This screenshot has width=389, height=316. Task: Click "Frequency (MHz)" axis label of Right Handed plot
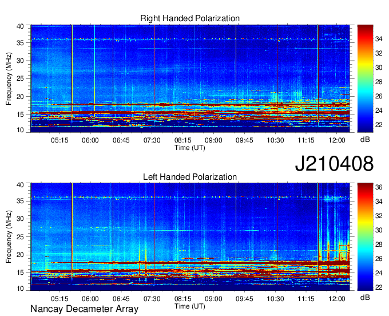[x=9, y=78]
